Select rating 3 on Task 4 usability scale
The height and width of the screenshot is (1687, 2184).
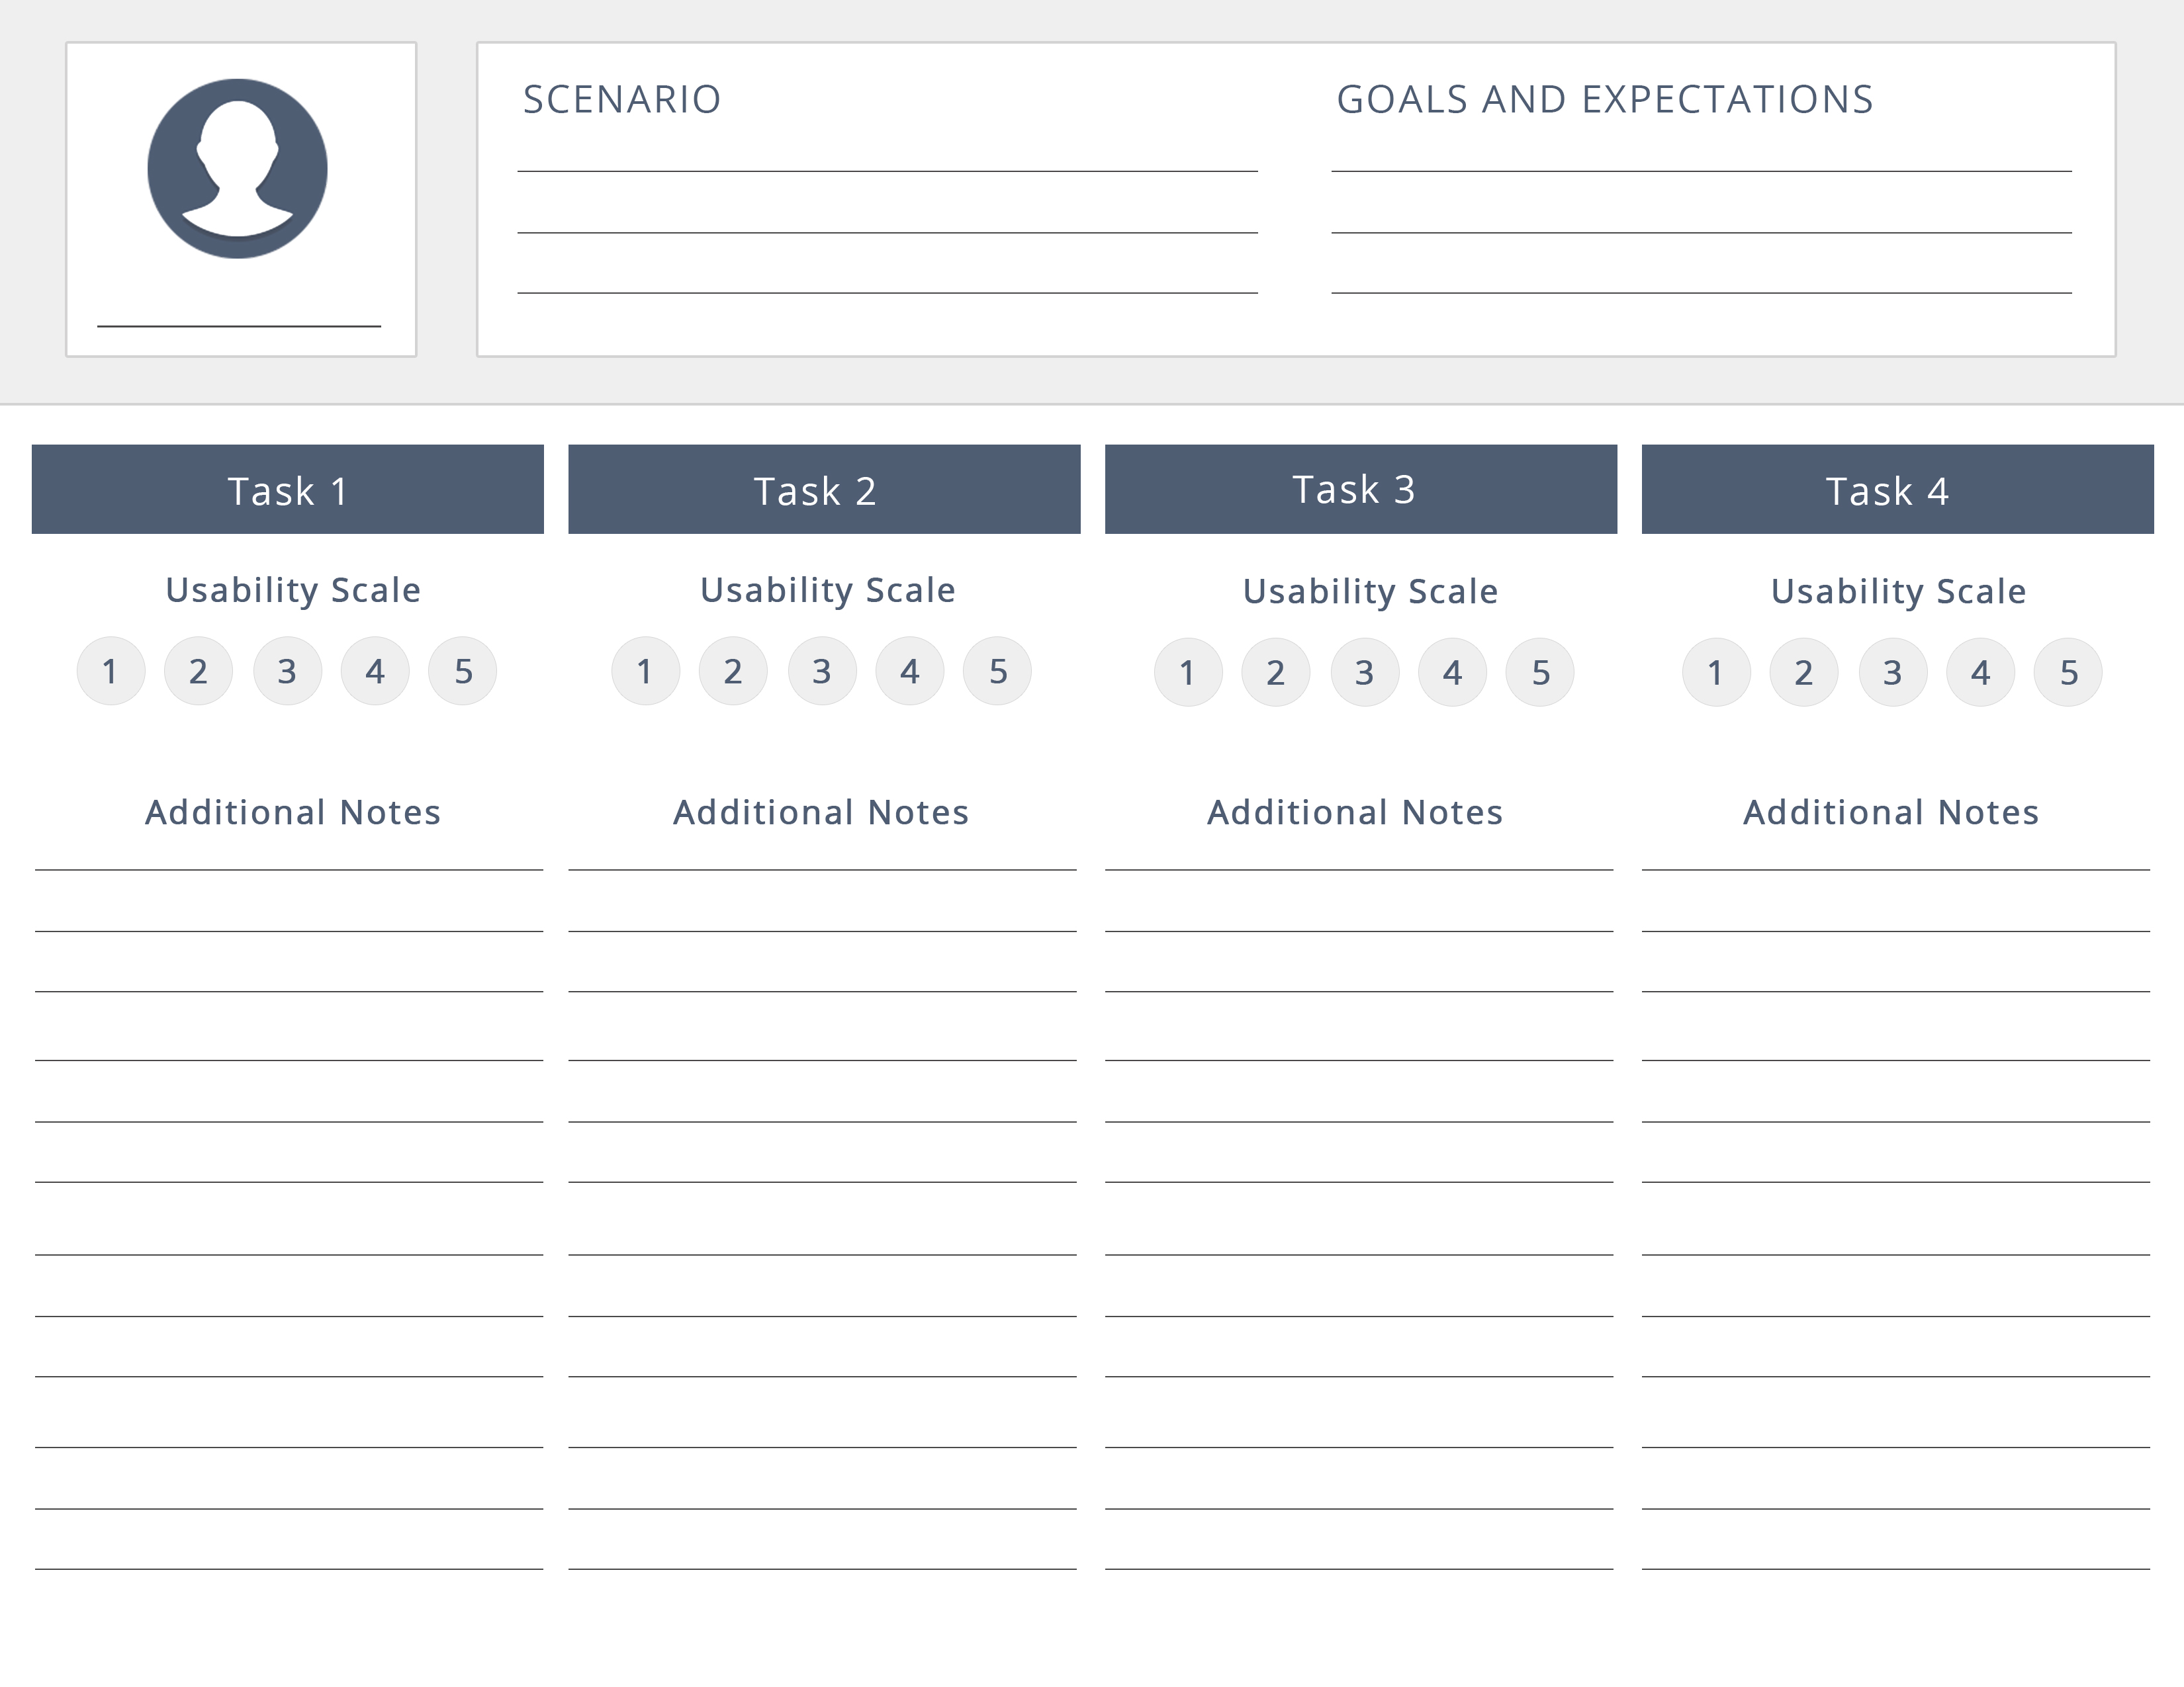coord(1892,673)
